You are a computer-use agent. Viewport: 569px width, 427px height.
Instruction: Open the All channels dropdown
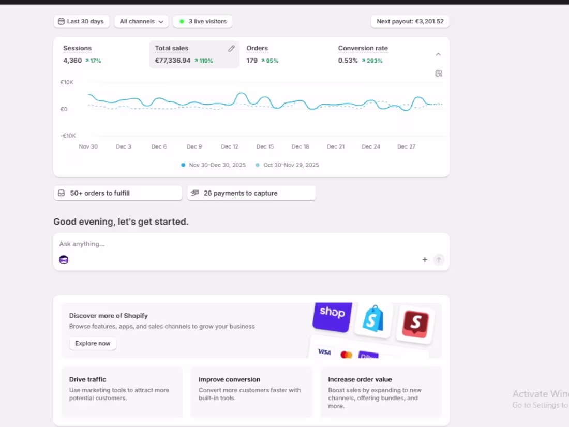click(x=142, y=21)
